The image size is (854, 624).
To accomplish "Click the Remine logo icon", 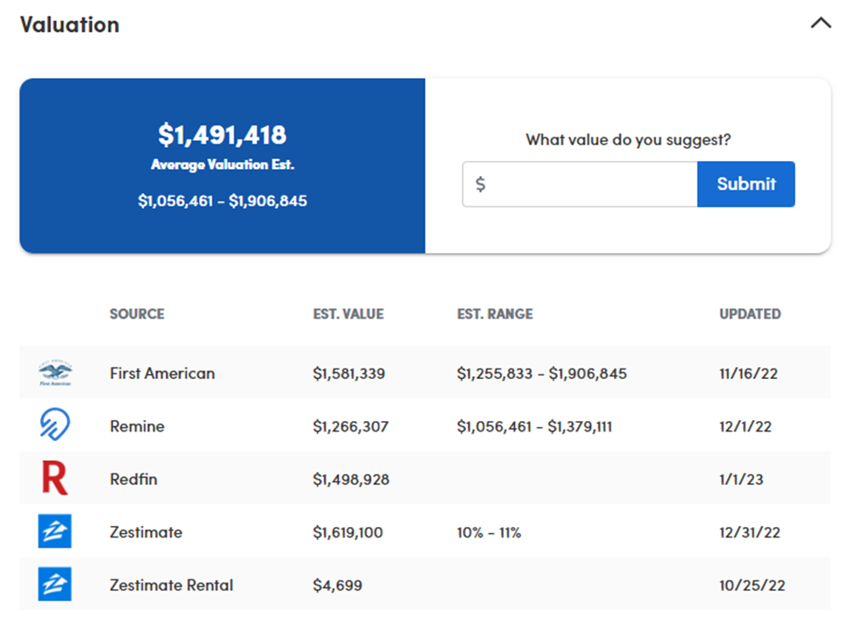I will coord(55,426).
